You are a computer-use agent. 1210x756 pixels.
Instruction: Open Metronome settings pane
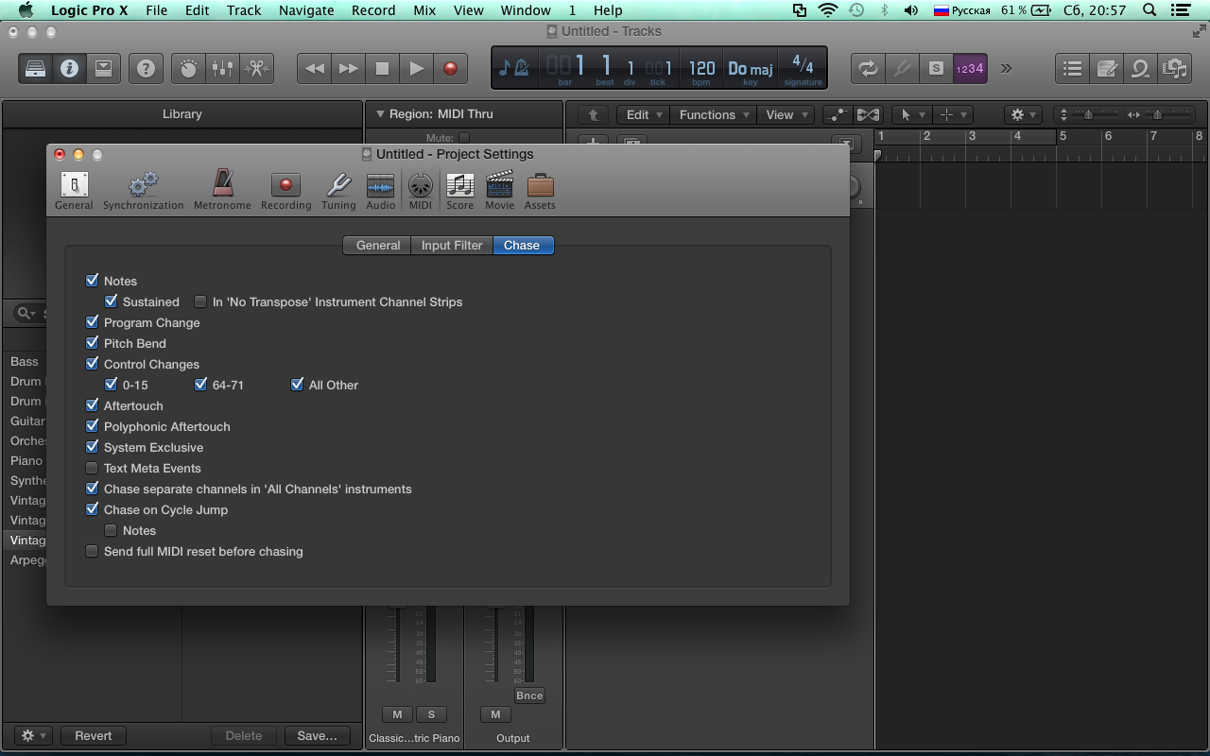pos(222,190)
